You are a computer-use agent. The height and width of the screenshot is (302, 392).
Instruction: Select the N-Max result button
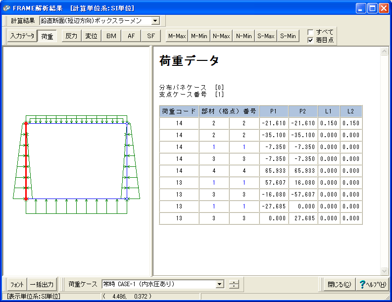pyautogui.click(x=221, y=36)
